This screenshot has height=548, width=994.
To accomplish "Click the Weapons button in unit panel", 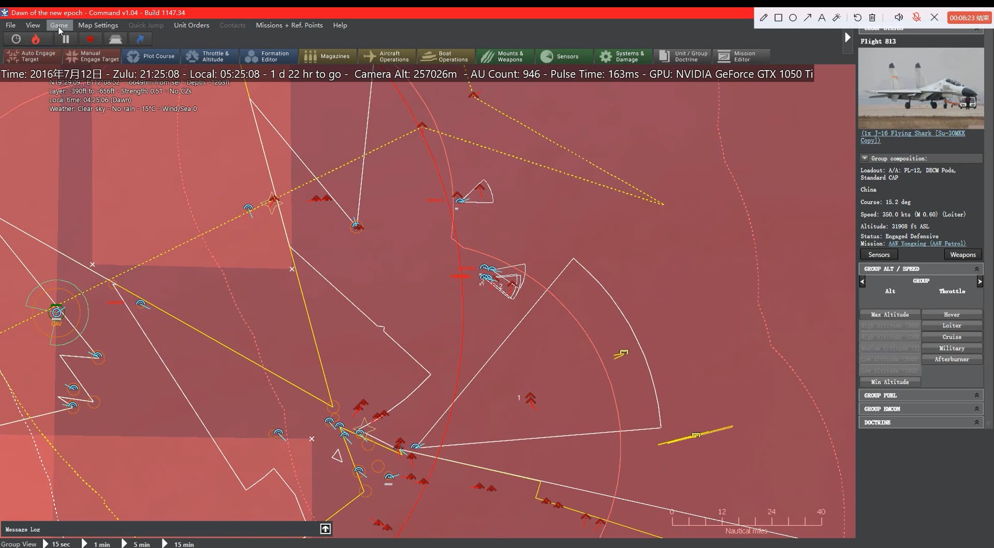I will [963, 254].
